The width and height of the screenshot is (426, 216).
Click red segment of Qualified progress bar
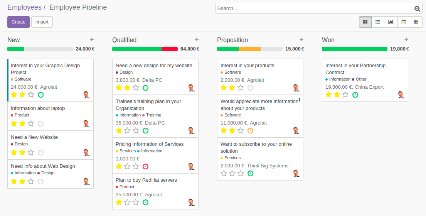169,49
